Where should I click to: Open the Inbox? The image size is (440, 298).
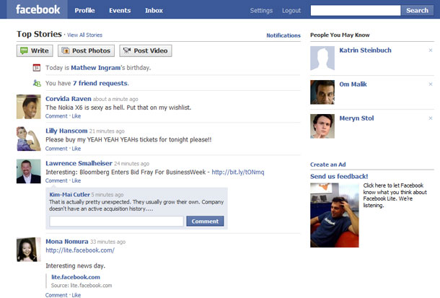pyautogui.click(x=154, y=10)
